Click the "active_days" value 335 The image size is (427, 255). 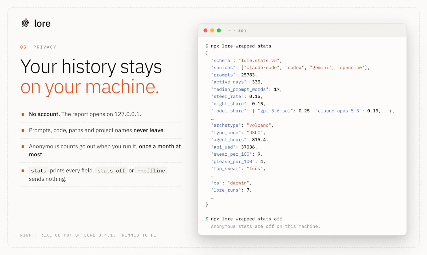point(256,82)
